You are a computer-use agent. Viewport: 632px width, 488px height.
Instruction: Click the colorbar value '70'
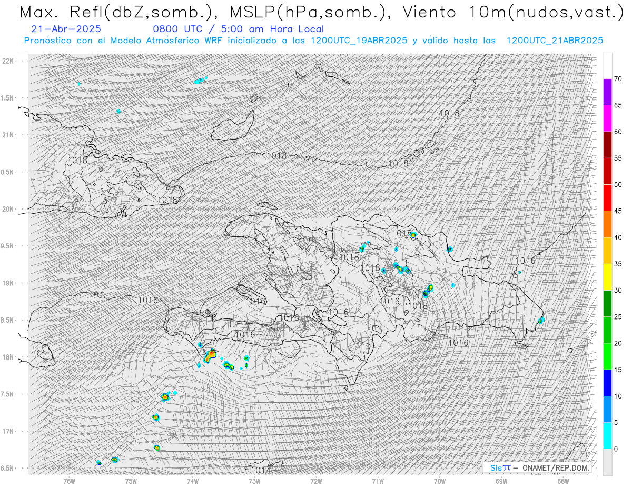(x=618, y=79)
